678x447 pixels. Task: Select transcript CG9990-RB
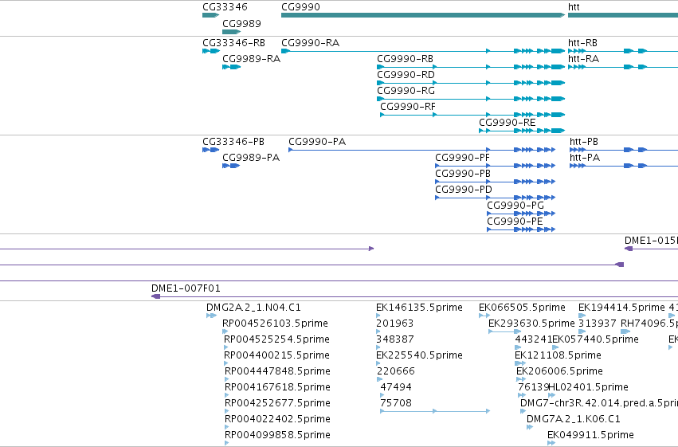(x=471, y=67)
